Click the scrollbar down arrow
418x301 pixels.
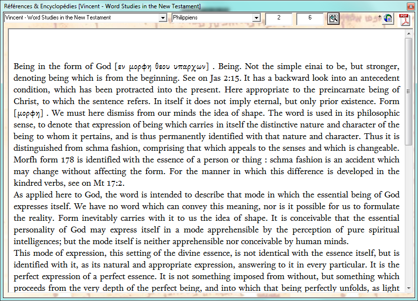pyautogui.click(x=409, y=288)
